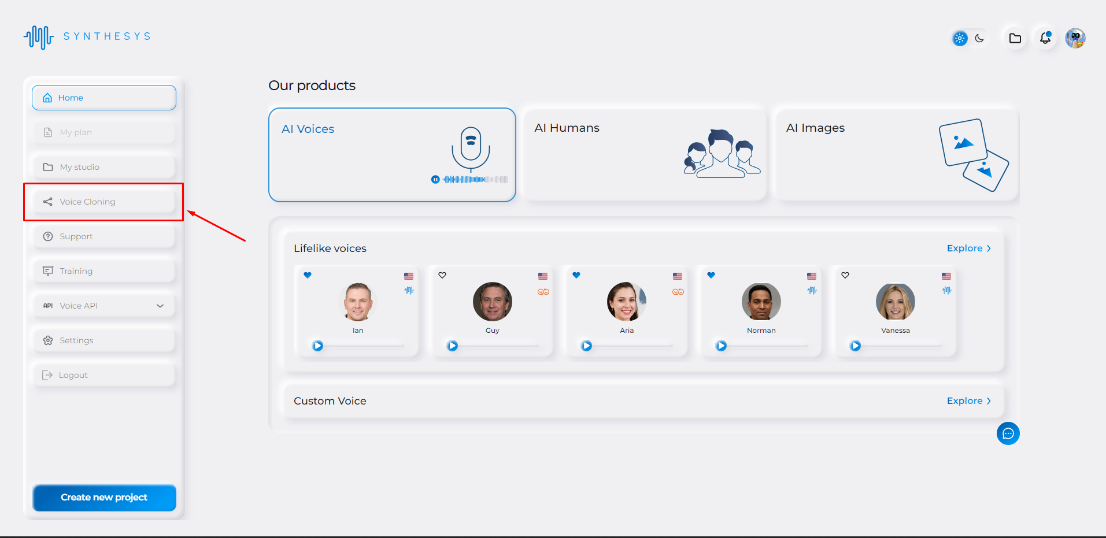Screen dimensions: 1106x538
Task: Open Training in sidebar
Action: click(104, 271)
